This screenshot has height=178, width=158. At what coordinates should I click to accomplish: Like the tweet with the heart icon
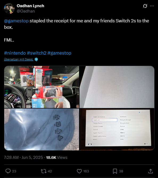point(79,171)
